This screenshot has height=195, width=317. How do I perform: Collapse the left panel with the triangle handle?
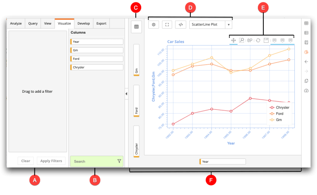pyautogui.click(x=126, y=94)
